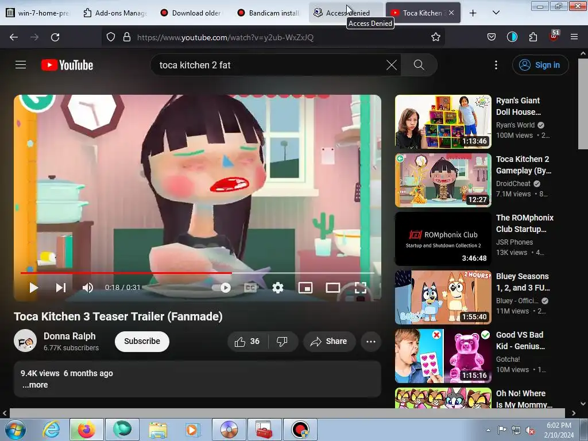Image resolution: width=588 pixels, height=441 pixels.
Task: Open the Extensions puzzle icon
Action: click(x=533, y=37)
